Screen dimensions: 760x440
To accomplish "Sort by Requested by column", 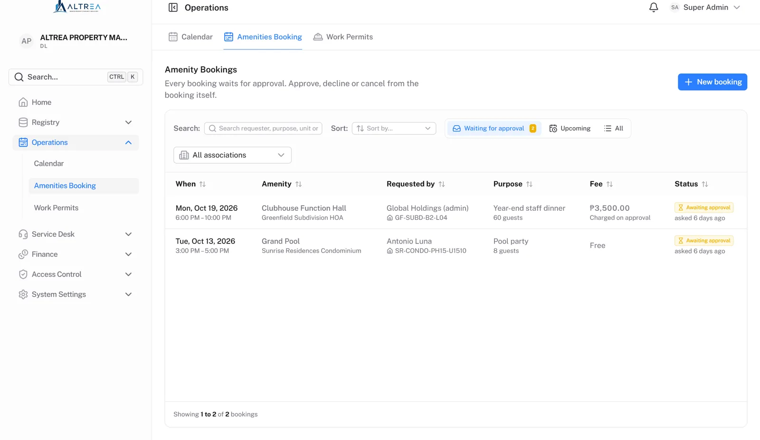I will [x=416, y=184].
